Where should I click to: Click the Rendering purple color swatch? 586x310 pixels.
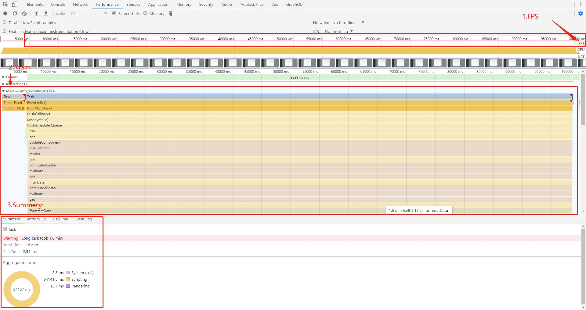click(x=68, y=286)
